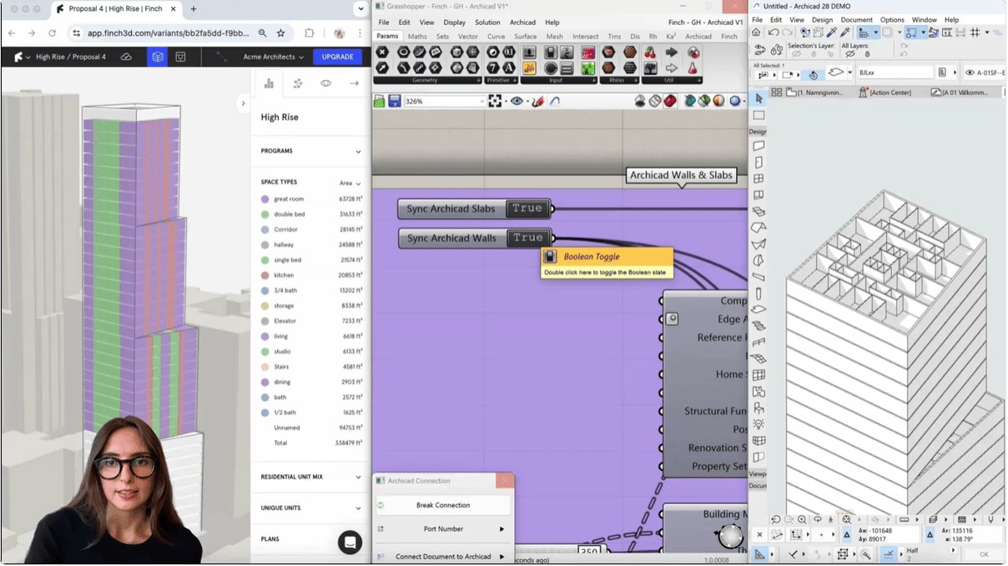This screenshot has height=566, width=1008.
Task: Toggle the eye visibility tab in Finch panel
Action: point(325,83)
